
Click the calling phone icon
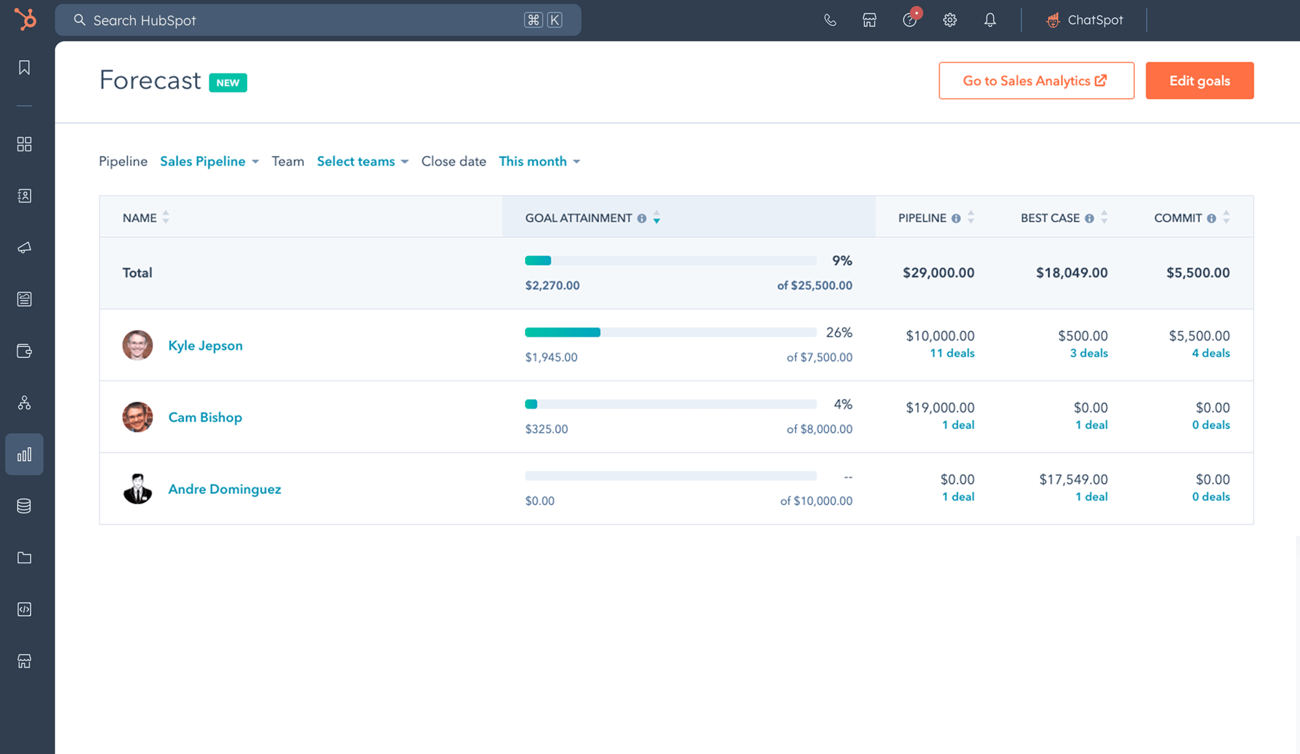point(830,20)
